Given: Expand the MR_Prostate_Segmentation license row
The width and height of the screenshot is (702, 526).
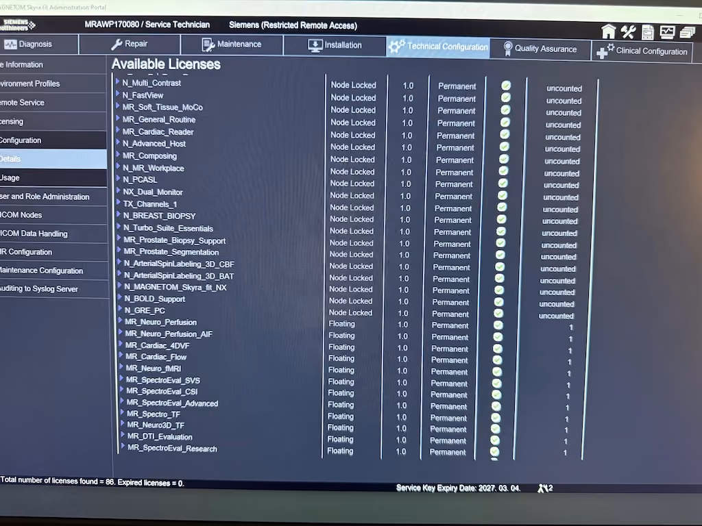Looking at the screenshot, I should pyautogui.click(x=119, y=251).
